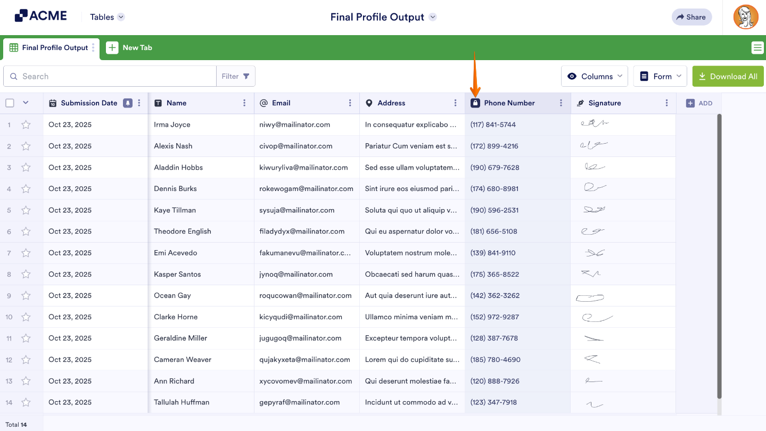Click the ACME logo

tap(40, 15)
